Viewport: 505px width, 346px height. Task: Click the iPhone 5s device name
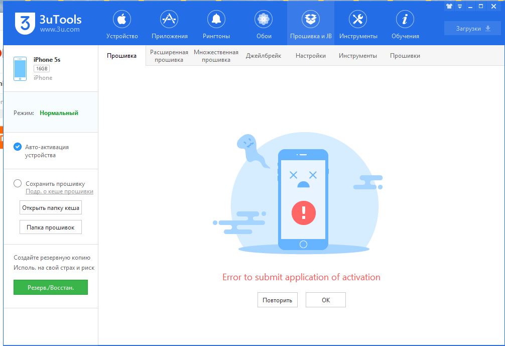(47, 60)
